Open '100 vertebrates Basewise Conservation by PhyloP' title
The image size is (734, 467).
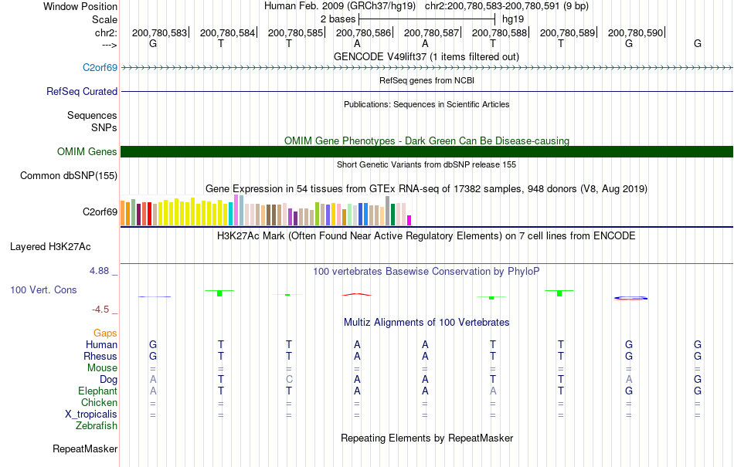426,271
